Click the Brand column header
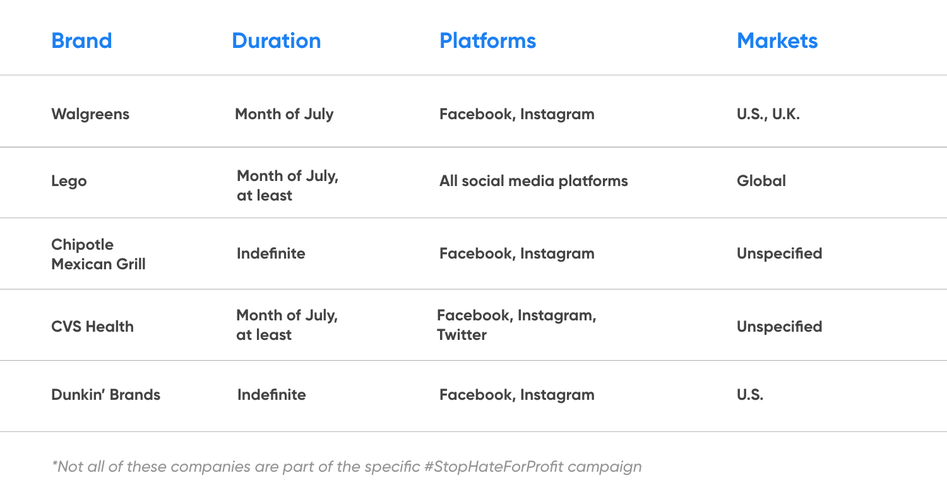This screenshot has height=502, width=947. [81, 41]
